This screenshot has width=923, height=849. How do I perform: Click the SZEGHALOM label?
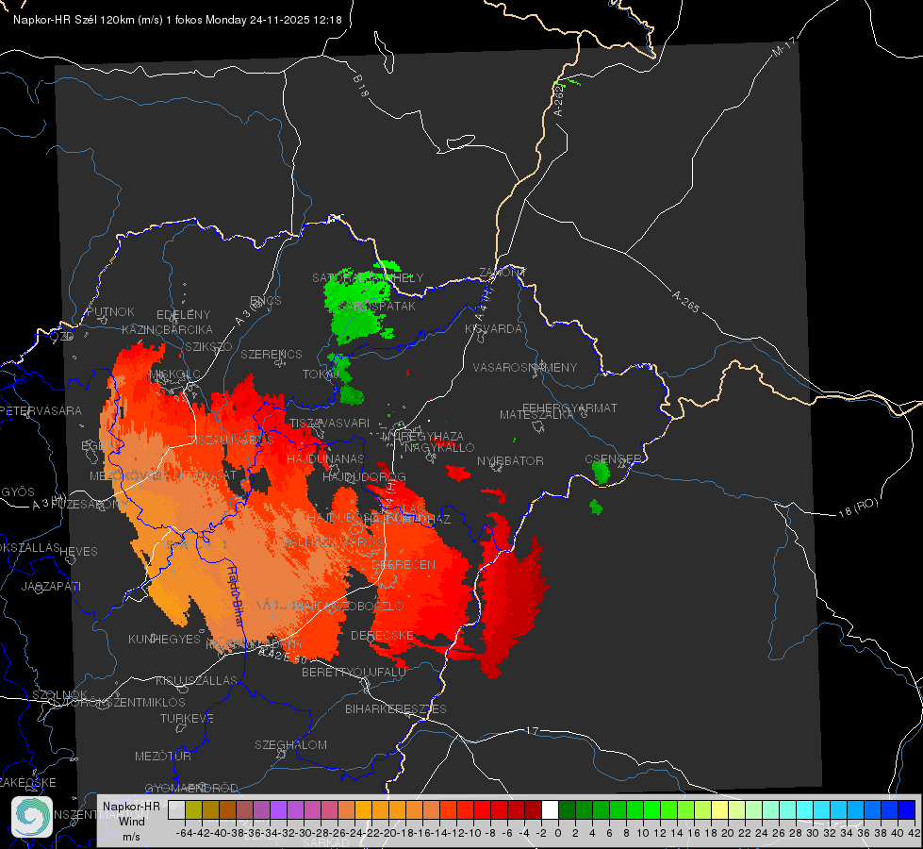(x=290, y=744)
